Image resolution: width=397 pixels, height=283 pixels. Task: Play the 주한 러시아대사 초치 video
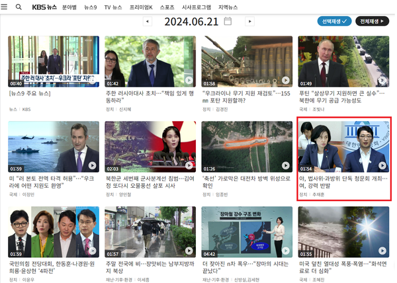coord(189,81)
